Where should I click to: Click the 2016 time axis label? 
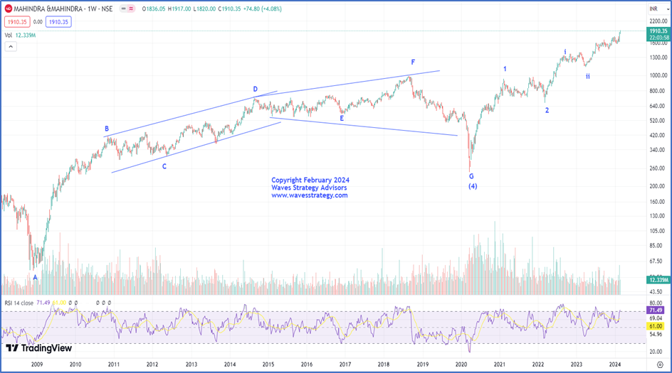(x=306, y=364)
